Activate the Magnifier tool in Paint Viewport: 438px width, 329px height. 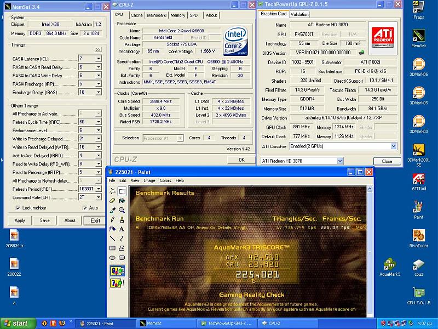pyautogui.click(x=122, y=210)
